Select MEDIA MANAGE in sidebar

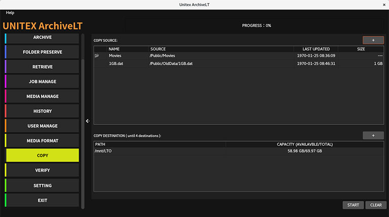[x=43, y=97]
